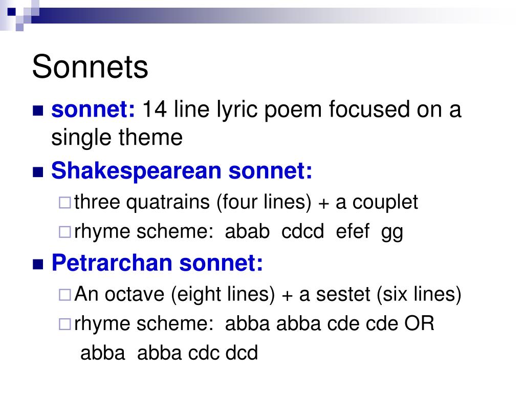Click the dark blue square decoration in the corner
The image size is (524, 393).
click(12, 12)
